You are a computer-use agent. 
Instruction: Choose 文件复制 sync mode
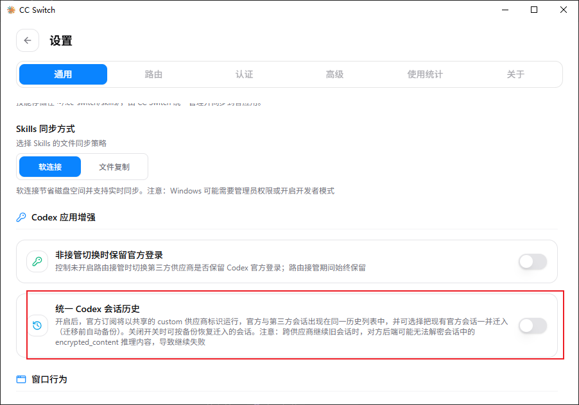(x=114, y=167)
